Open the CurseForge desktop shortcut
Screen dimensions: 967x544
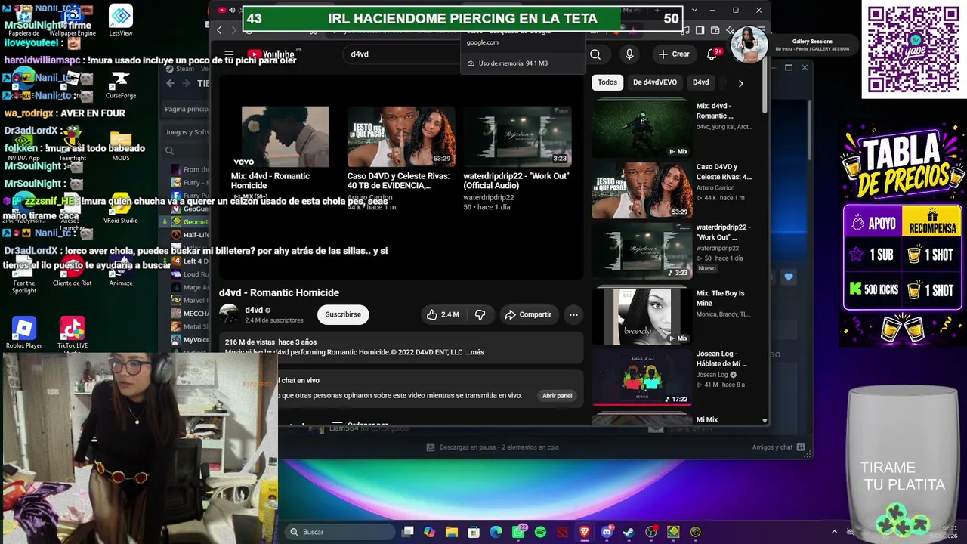tap(121, 83)
